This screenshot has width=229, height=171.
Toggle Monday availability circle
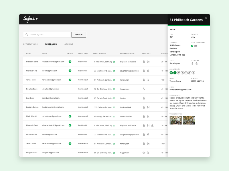click(x=171, y=73)
